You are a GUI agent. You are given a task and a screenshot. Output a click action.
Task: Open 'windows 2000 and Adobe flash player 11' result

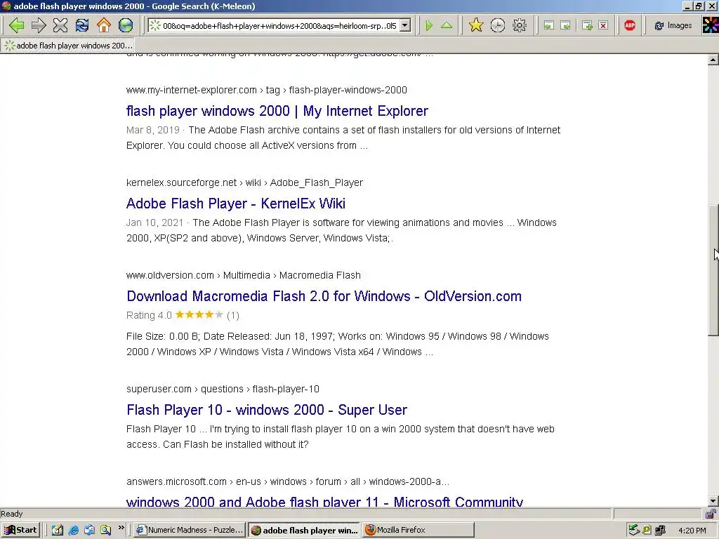point(324,501)
